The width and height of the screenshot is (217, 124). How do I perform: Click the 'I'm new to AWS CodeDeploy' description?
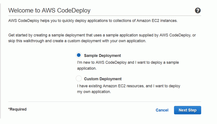[x=128, y=65]
